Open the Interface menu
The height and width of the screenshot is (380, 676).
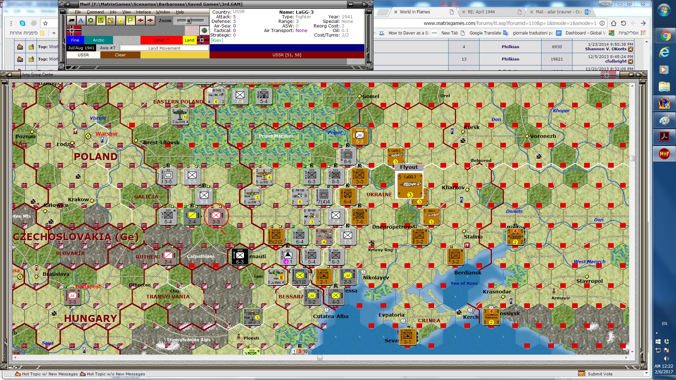click(143, 12)
